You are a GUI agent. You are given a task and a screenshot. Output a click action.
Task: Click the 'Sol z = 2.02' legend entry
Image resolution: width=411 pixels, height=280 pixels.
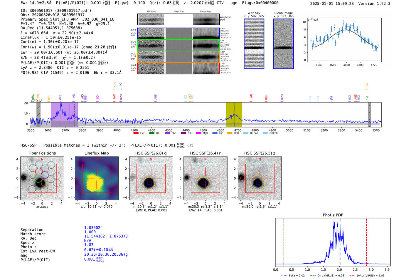[293, 276]
